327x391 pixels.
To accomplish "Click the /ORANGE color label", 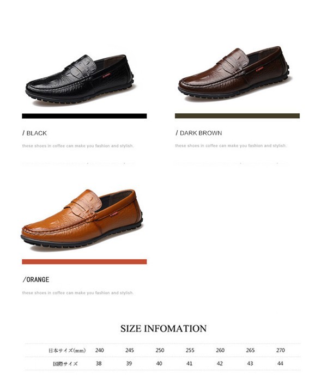I will point(36,279).
